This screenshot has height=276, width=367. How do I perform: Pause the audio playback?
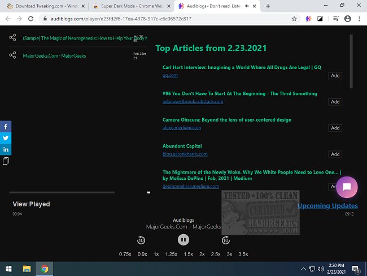pos(183,240)
